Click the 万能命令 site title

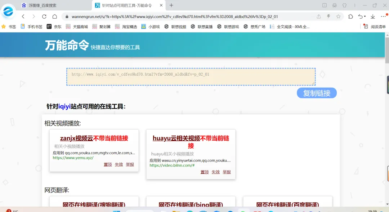(67, 45)
